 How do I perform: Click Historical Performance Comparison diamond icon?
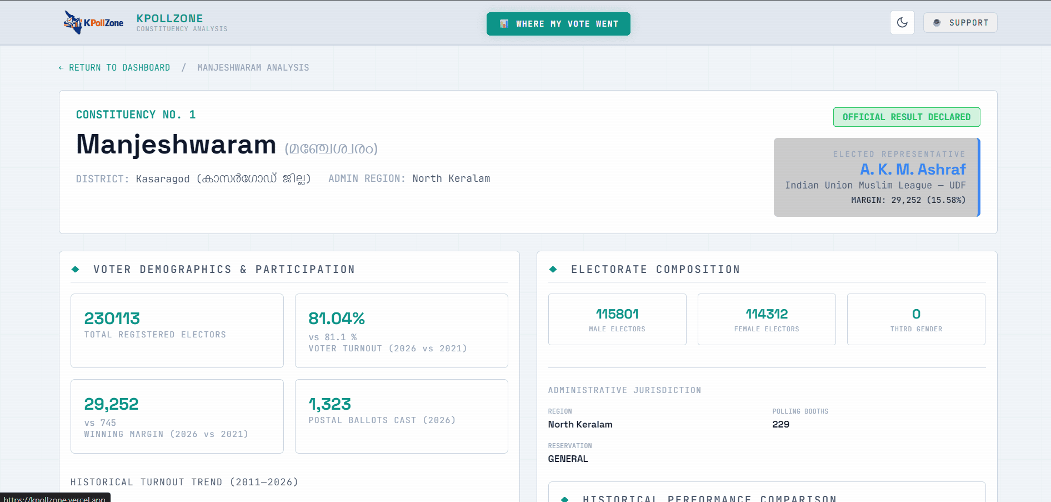point(565,499)
